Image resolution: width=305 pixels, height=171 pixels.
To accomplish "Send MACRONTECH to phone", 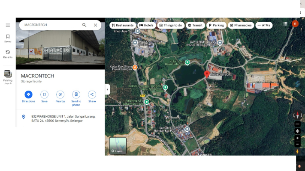I will click(x=76, y=98).
